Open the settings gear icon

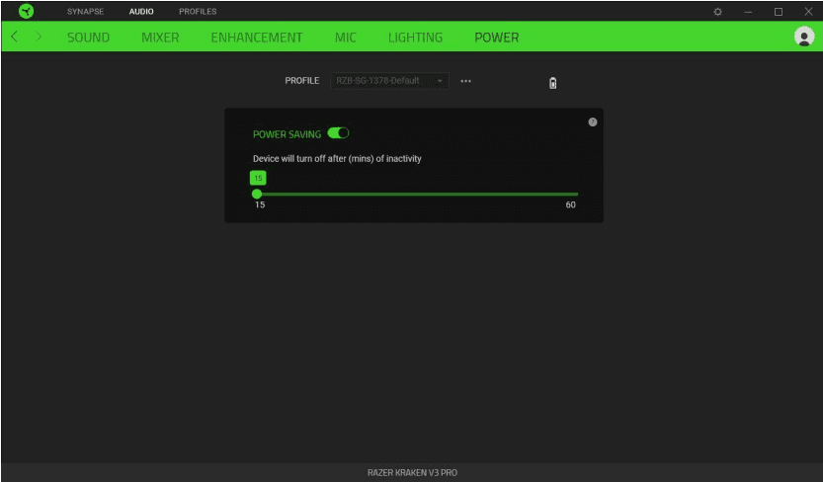pyautogui.click(x=717, y=12)
